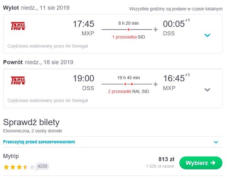
Task: Click the red stopover dot for SID
Action: point(129,30)
